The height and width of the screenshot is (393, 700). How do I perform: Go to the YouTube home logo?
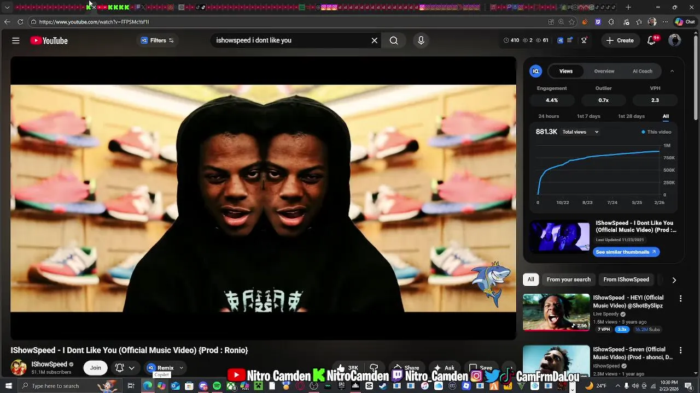tap(49, 40)
